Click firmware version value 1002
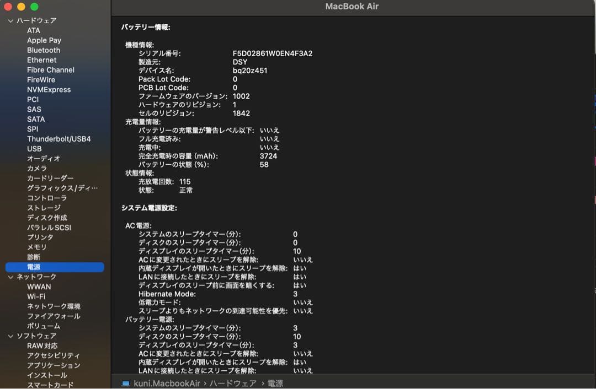Screen dimensions: 596x389 [x=241, y=96]
